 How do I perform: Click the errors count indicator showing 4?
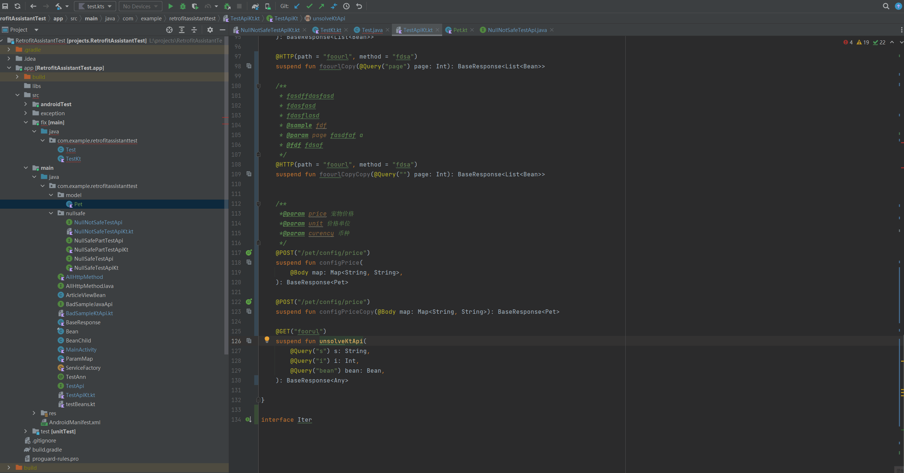click(x=848, y=42)
